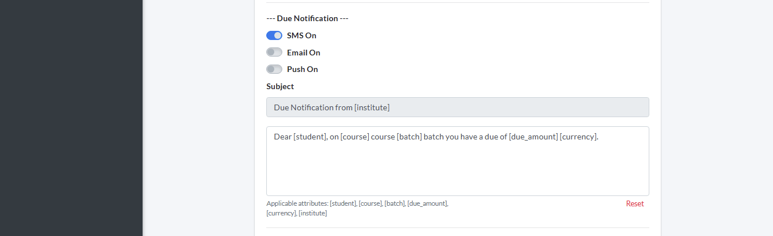Click the "Email On" label text
The height and width of the screenshot is (236, 773).
[x=303, y=53]
